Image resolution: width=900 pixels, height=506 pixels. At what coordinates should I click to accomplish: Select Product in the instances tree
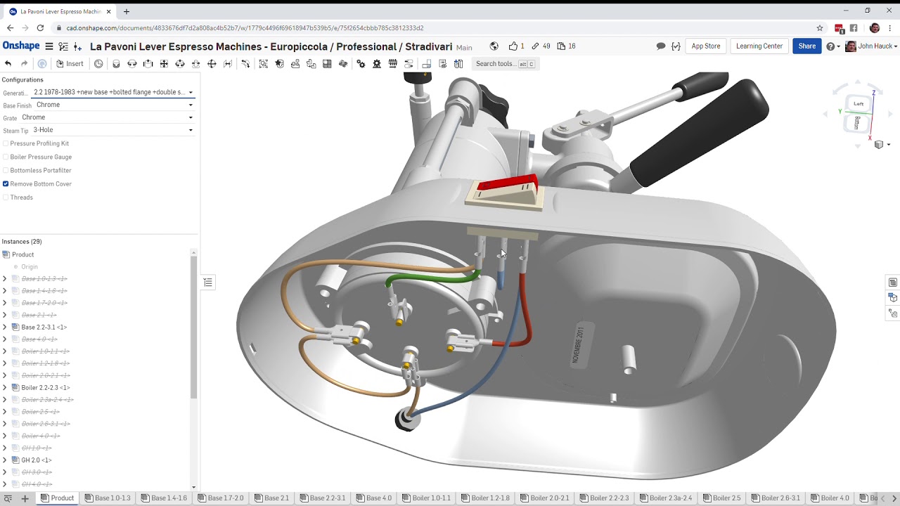(x=22, y=254)
